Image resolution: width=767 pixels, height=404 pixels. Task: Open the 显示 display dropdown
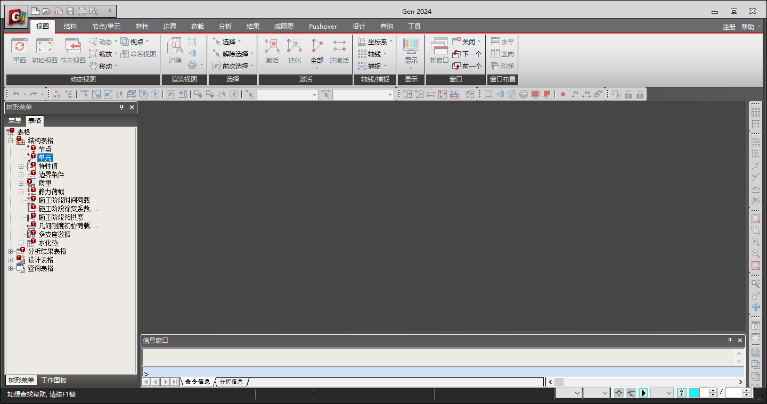click(x=411, y=68)
